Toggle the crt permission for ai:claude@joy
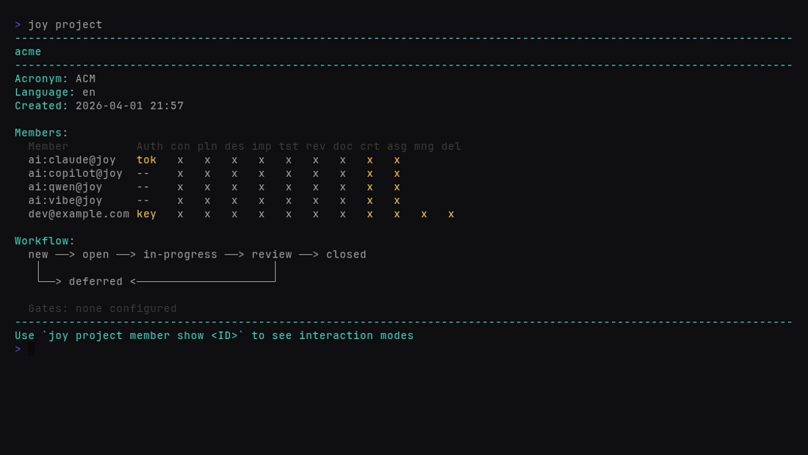The width and height of the screenshot is (808, 455). point(369,159)
